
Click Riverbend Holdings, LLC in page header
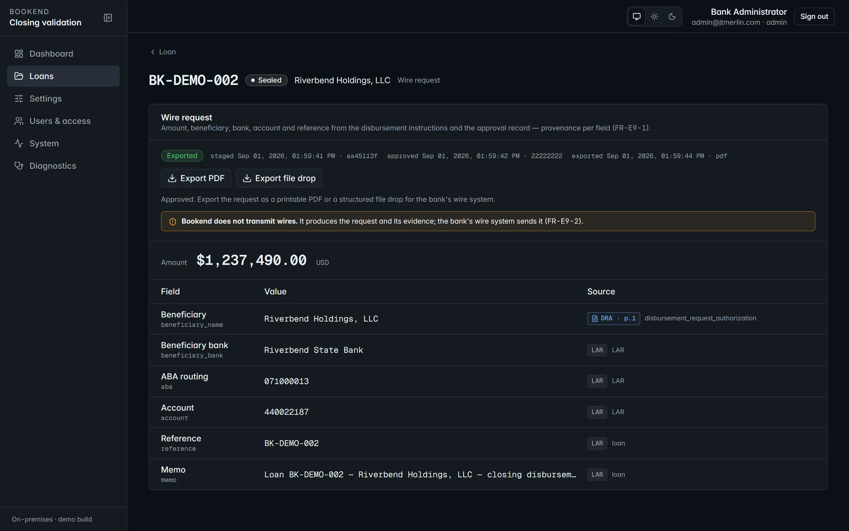(x=342, y=81)
